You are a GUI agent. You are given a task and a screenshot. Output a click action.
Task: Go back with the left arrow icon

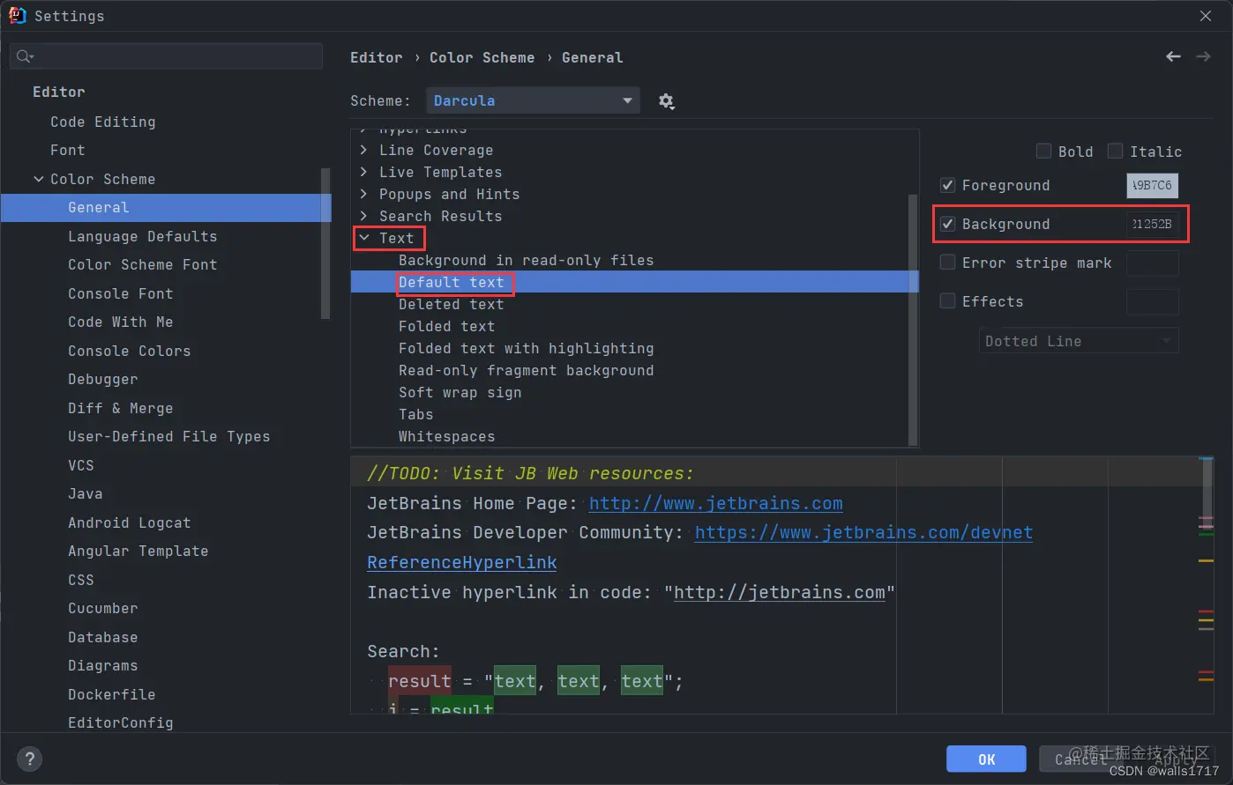(1173, 56)
